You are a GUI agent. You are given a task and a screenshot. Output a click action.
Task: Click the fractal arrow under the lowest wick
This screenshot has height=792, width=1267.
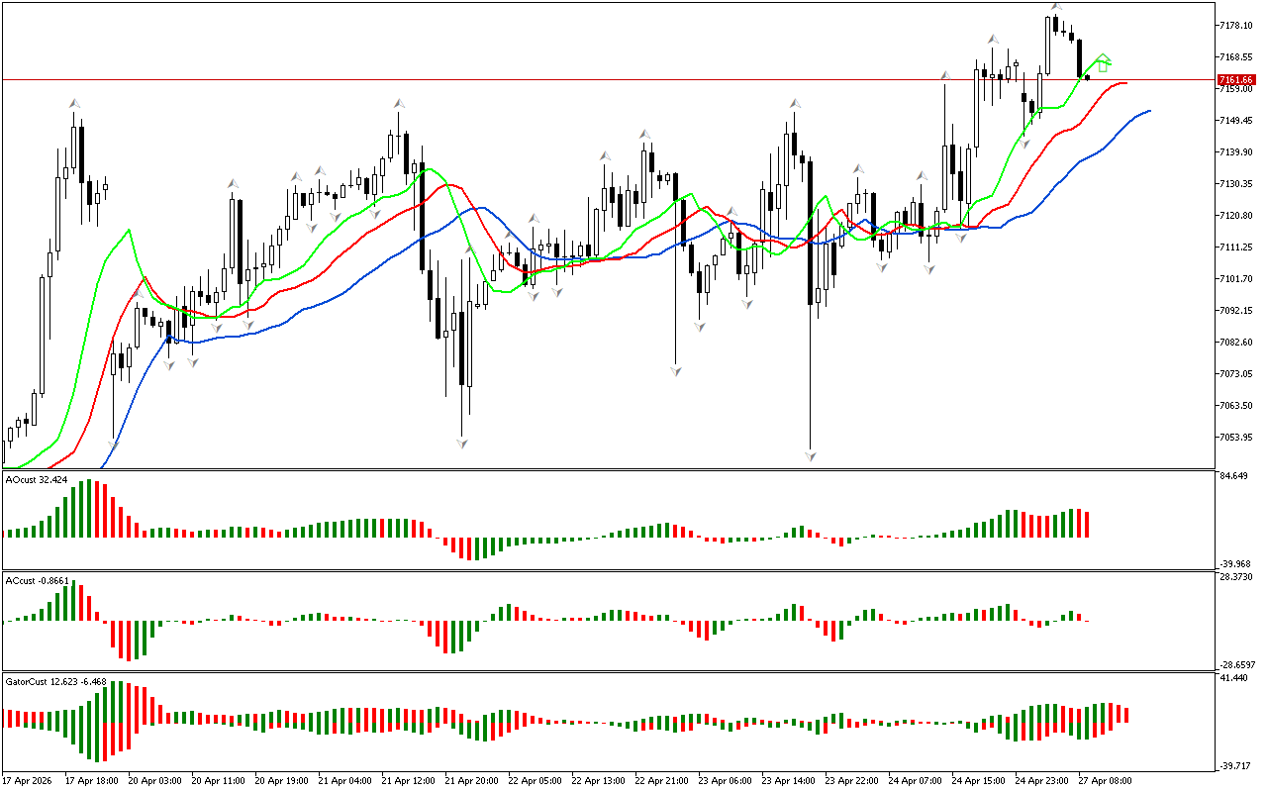(x=811, y=455)
